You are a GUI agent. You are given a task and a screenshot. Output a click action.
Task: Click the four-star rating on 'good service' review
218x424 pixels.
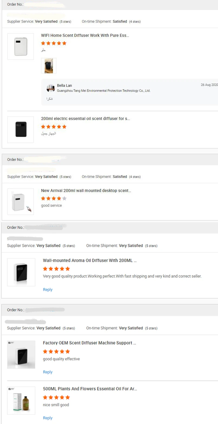pos(54,198)
